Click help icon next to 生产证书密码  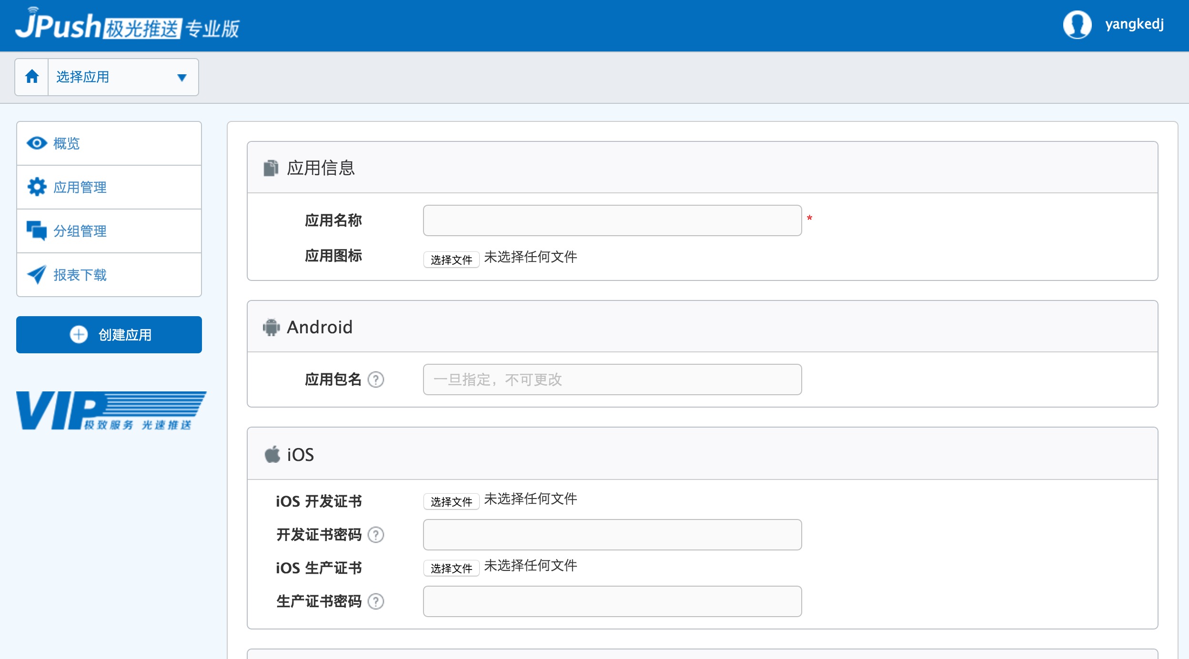pos(376,601)
